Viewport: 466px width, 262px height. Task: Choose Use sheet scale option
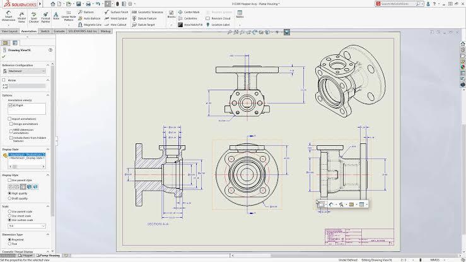pyautogui.click(x=9, y=216)
